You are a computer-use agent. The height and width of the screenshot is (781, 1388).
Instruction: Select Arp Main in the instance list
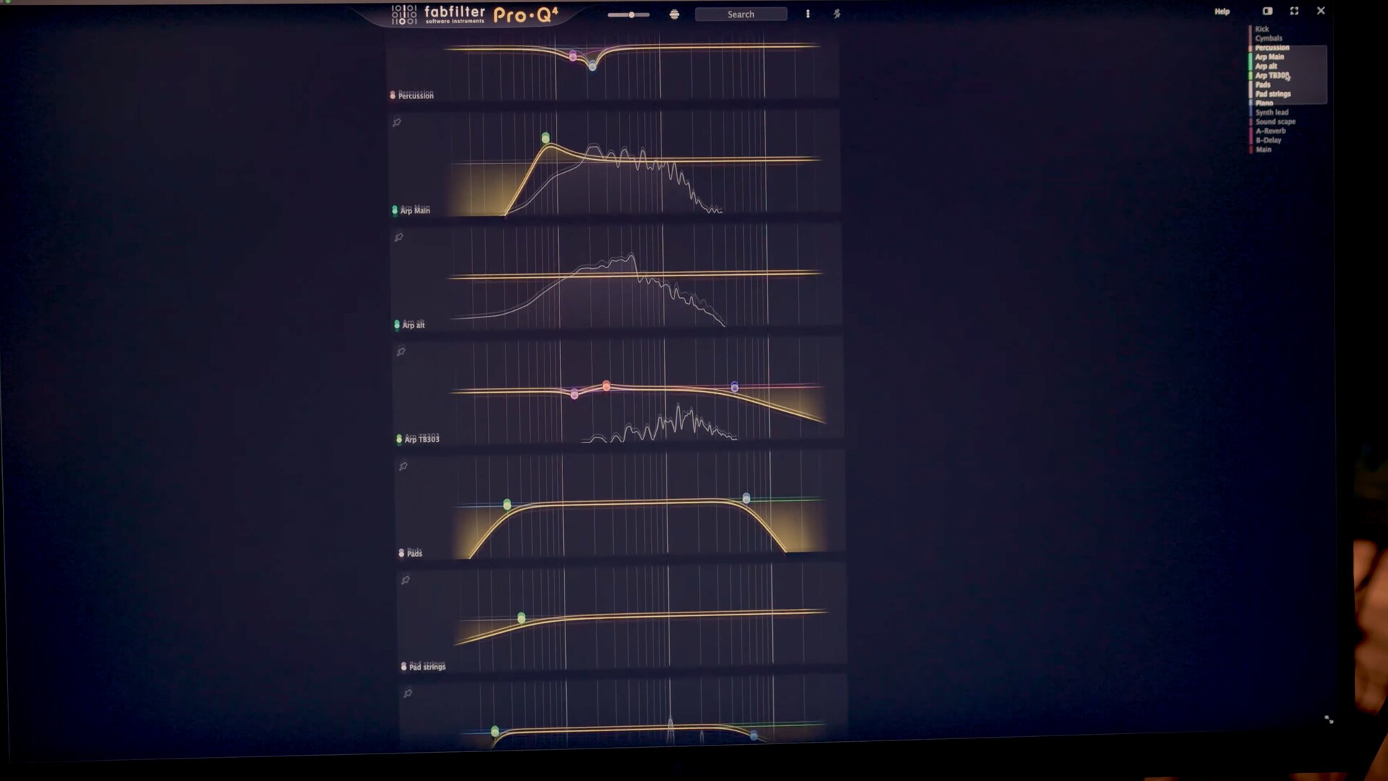(1269, 57)
